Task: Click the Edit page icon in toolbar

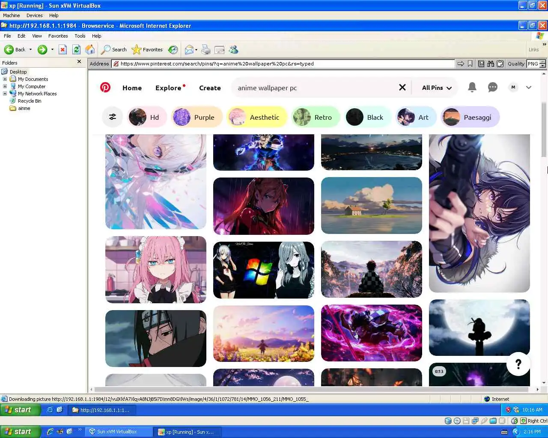Action: point(220,50)
